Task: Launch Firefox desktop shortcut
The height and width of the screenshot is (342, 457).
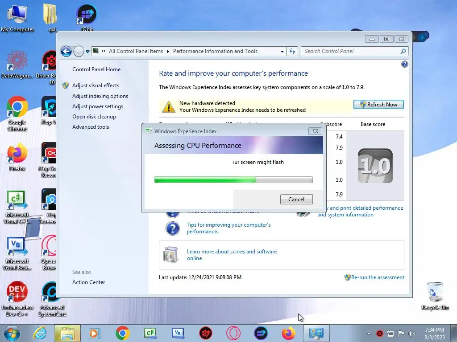Action: (17, 157)
